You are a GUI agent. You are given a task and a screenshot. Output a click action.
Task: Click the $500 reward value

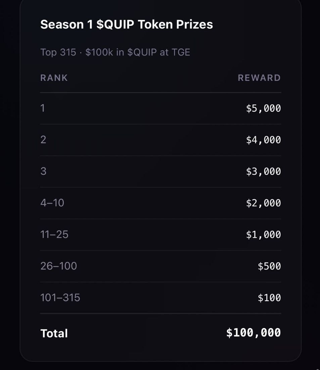(x=269, y=266)
